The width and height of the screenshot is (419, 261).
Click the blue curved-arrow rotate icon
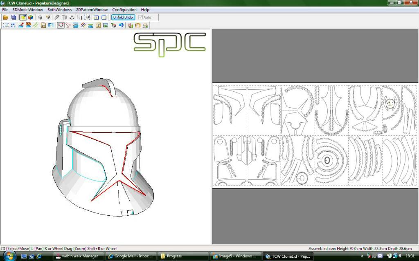tap(121, 25)
